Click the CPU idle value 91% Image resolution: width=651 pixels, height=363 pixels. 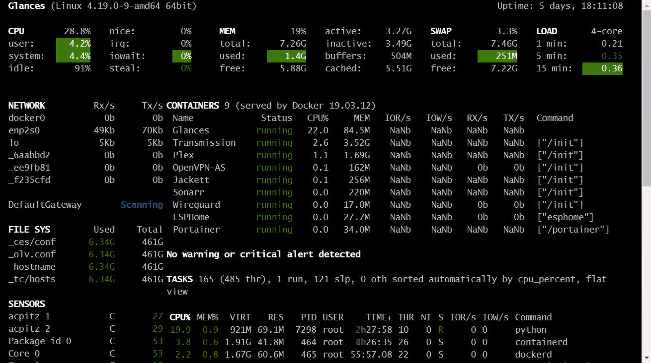(x=82, y=68)
